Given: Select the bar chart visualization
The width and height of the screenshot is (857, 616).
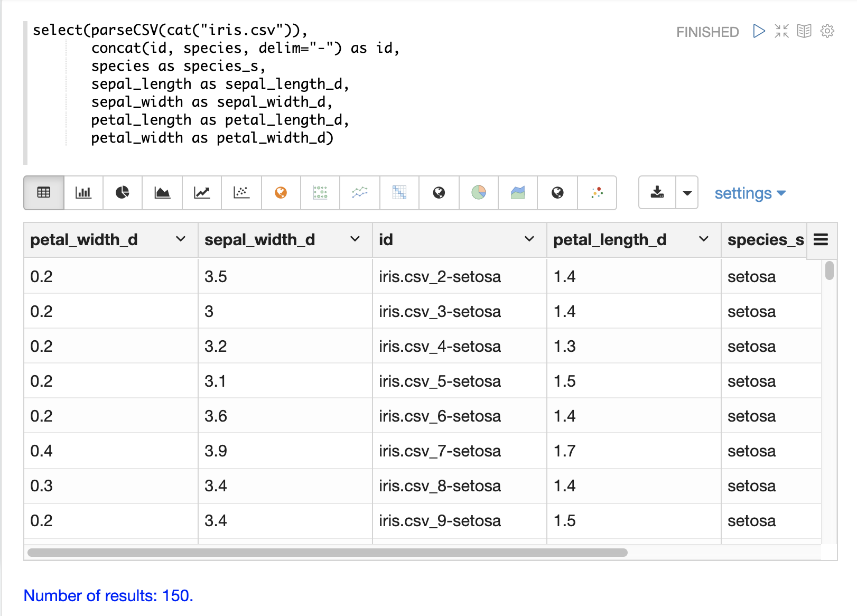Looking at the screenshot, I should click(83, 193).
